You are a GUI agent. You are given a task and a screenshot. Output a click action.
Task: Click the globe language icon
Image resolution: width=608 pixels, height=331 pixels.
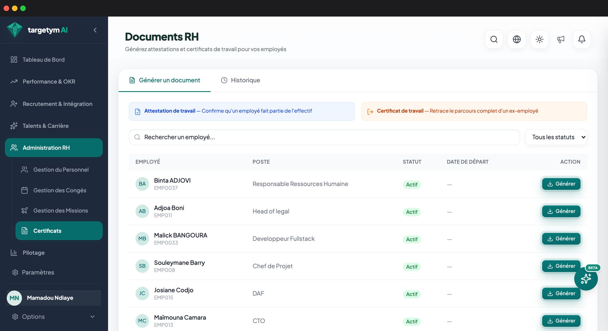coord(517,39)
